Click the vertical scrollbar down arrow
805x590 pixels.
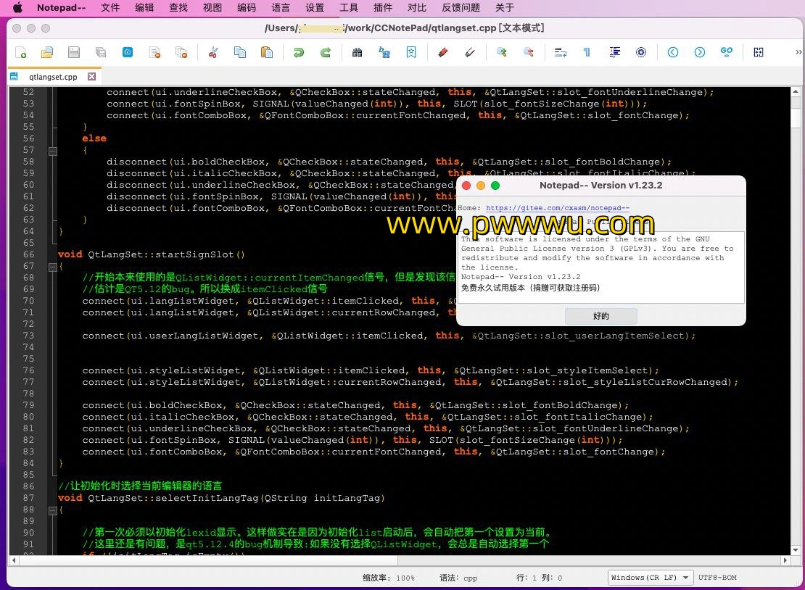(796, 550)
